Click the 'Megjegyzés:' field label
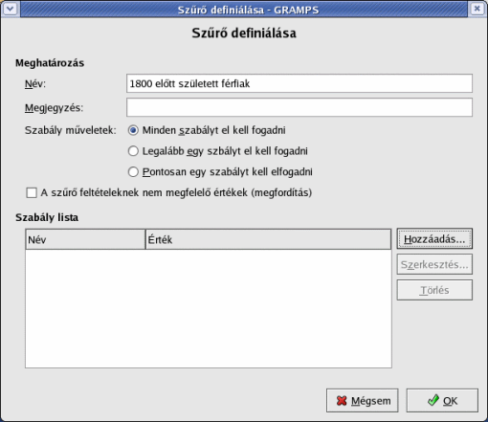Viewport: 488px width, 422px height. [x=54, y=108]
